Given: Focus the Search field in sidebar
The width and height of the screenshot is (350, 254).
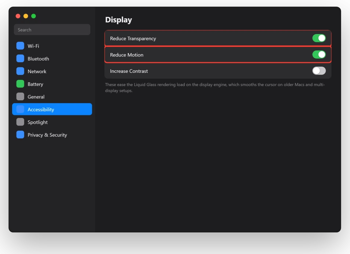Looking at the screenshot, I should pos(52,30).
